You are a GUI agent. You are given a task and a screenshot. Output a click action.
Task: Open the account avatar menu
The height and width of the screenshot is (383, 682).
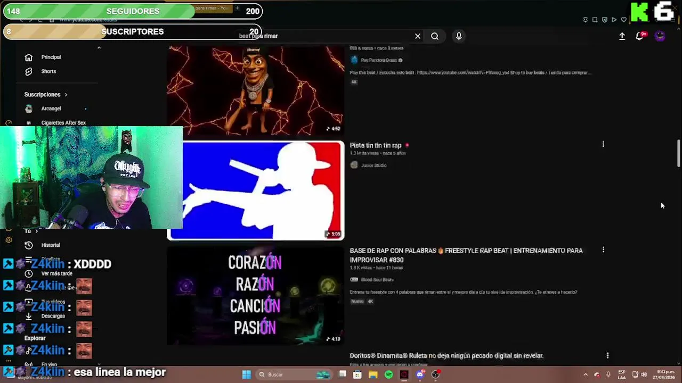(x=660, y=36)
